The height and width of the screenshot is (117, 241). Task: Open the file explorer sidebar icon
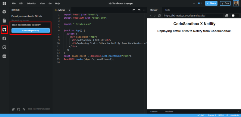pos(4,20)
